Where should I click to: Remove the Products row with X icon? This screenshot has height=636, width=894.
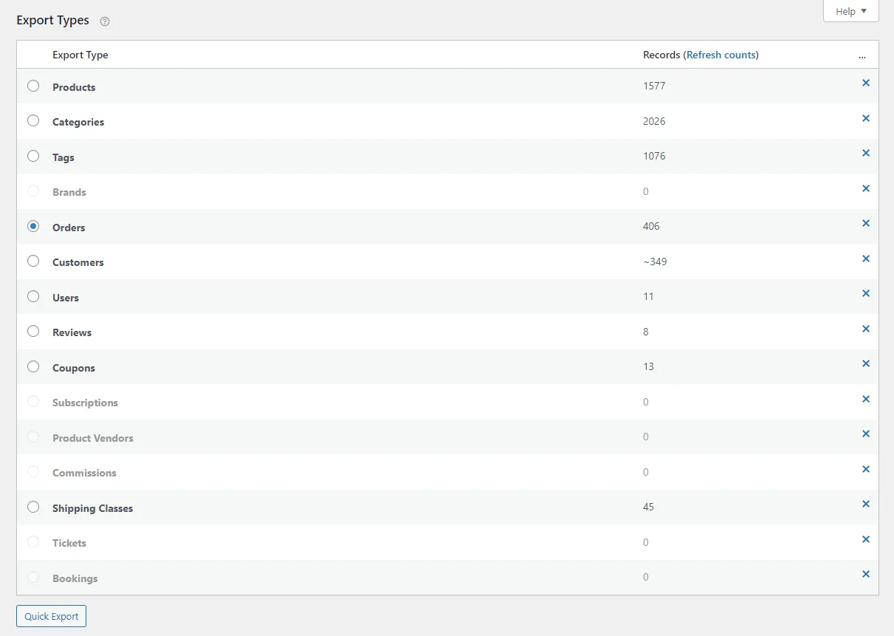pos(866,83)
